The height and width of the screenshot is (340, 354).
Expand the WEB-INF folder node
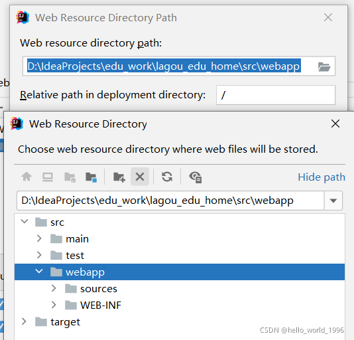pyautogui.click(x=54, y=305)
